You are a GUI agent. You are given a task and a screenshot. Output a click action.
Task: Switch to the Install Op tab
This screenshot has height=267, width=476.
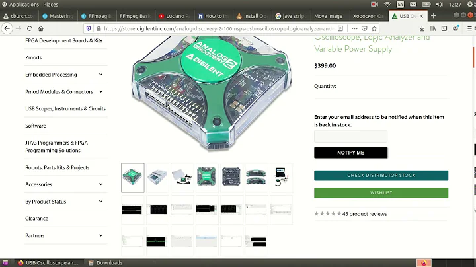tap(252, 16)
